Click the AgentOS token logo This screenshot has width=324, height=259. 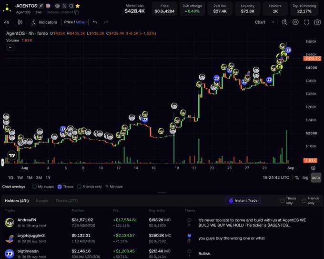pyautogui.click(x=7, y=9)
